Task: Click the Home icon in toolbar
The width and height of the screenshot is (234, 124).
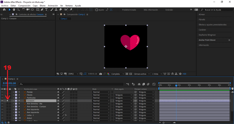Action: pyautogui.click(x=4, y=10)
